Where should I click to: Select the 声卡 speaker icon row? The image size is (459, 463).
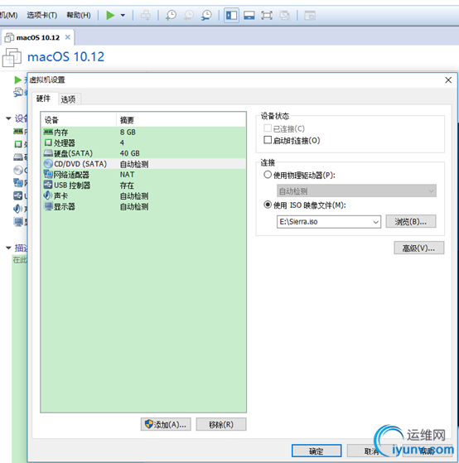48,195
